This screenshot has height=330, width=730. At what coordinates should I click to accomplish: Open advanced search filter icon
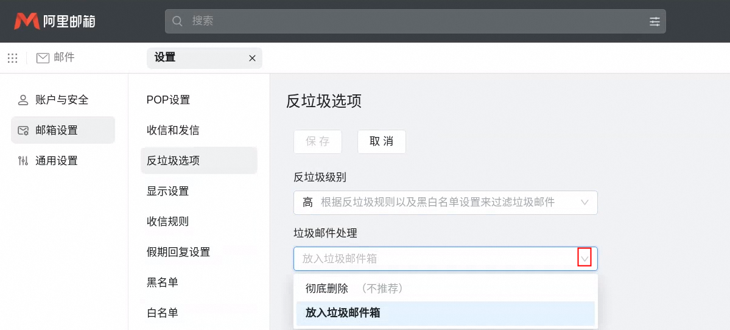pyautogui.click(x=655, y=21)
